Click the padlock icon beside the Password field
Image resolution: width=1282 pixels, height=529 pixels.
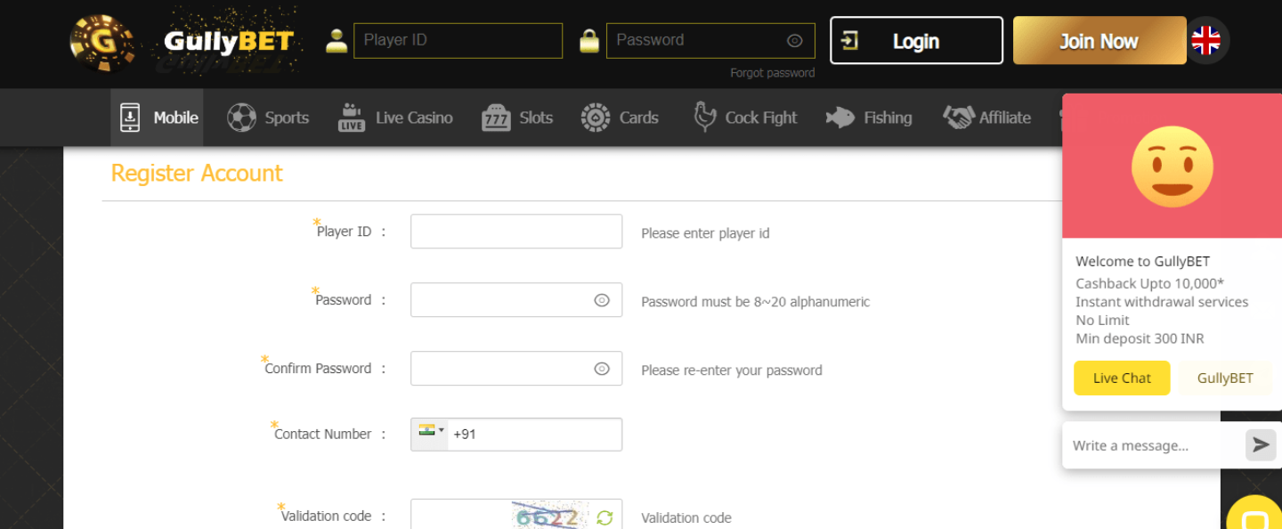tap(589, 41)
